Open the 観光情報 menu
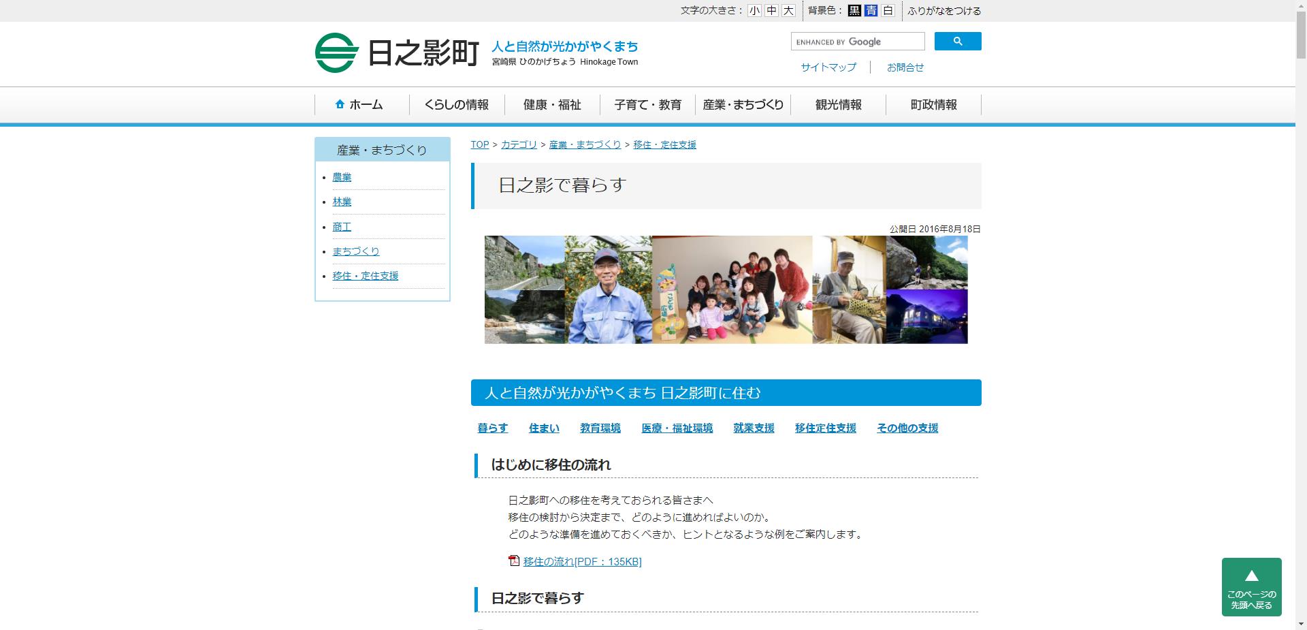 [x=839, y=105]
